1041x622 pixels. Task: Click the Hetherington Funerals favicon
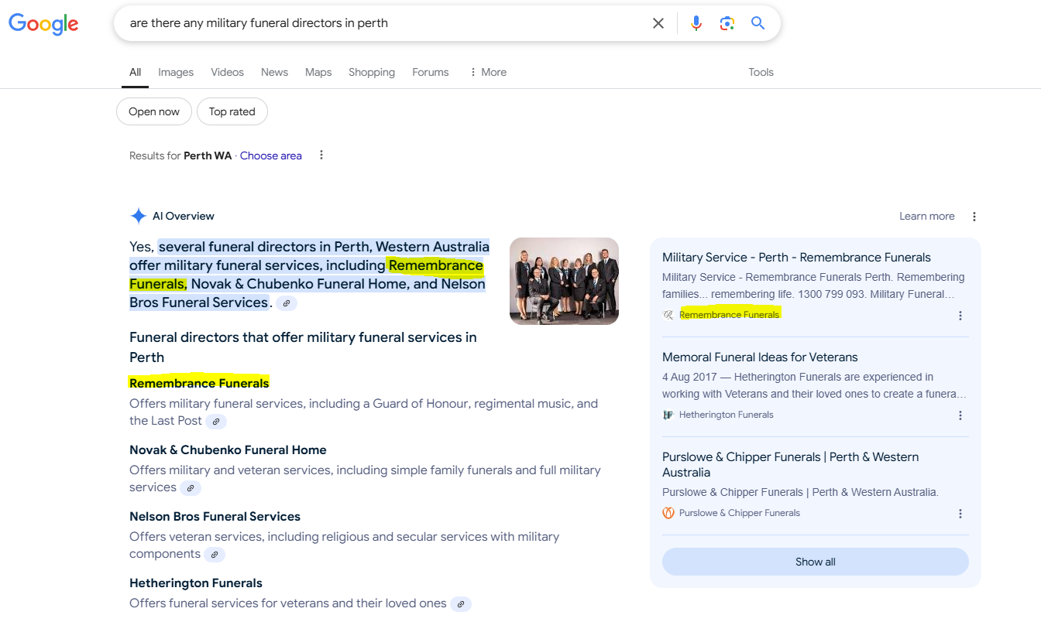point(668,415)
